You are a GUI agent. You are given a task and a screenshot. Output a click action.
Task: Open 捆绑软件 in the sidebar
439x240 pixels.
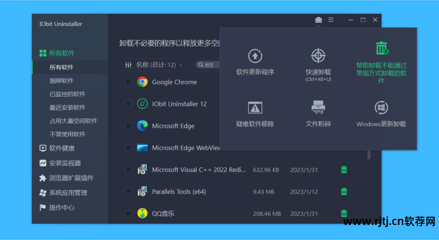pyautogui.click(x=61, y=81)
